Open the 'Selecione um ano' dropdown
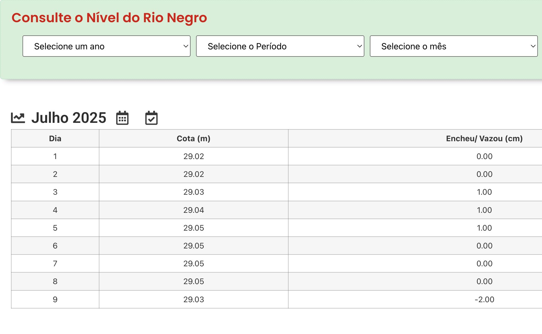The width and height of the screenshot is (542, 334). [107, 46]
